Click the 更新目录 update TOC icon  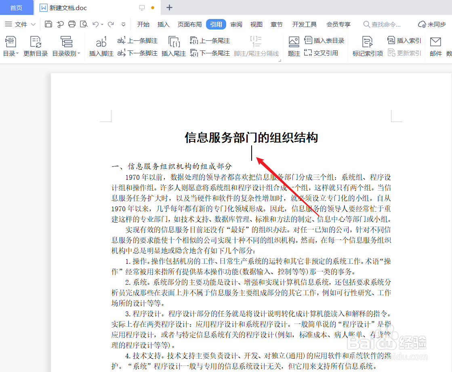point(35,46)
